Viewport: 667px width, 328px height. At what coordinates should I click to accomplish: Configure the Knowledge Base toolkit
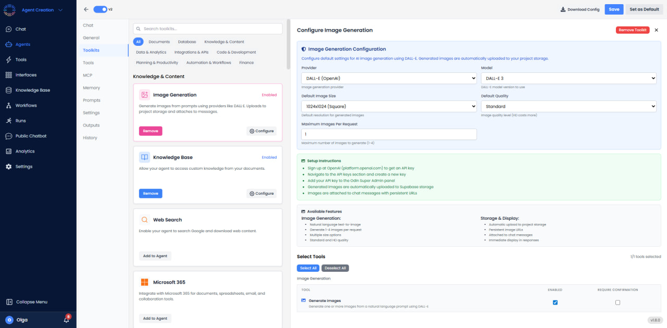click(x=262, y=194)
